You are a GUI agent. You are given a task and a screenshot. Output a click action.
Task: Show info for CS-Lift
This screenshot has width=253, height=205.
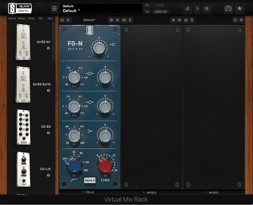pyautogui.click(x=48, y=175)
